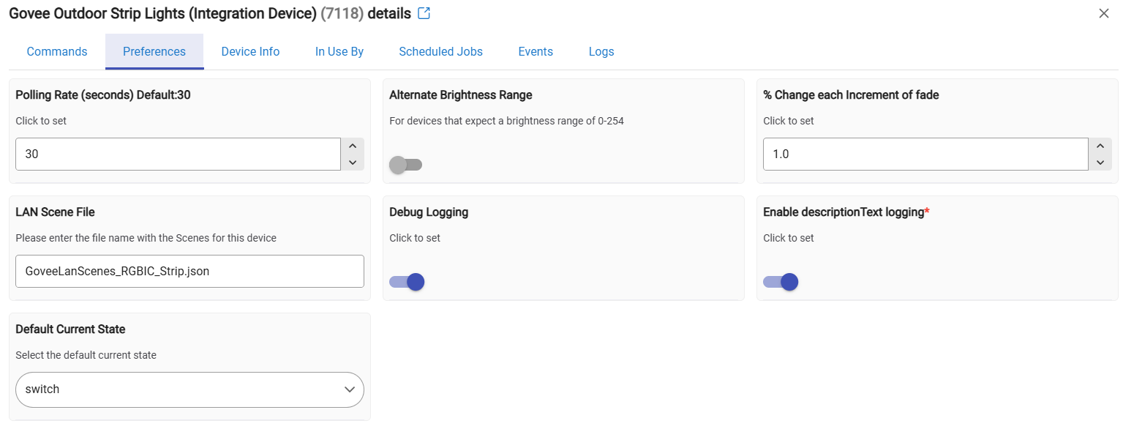Image resolution: width=1123 pixels, height=429 pixels.
Task: Select the Preferences tab
Action: tap(154, 52)
